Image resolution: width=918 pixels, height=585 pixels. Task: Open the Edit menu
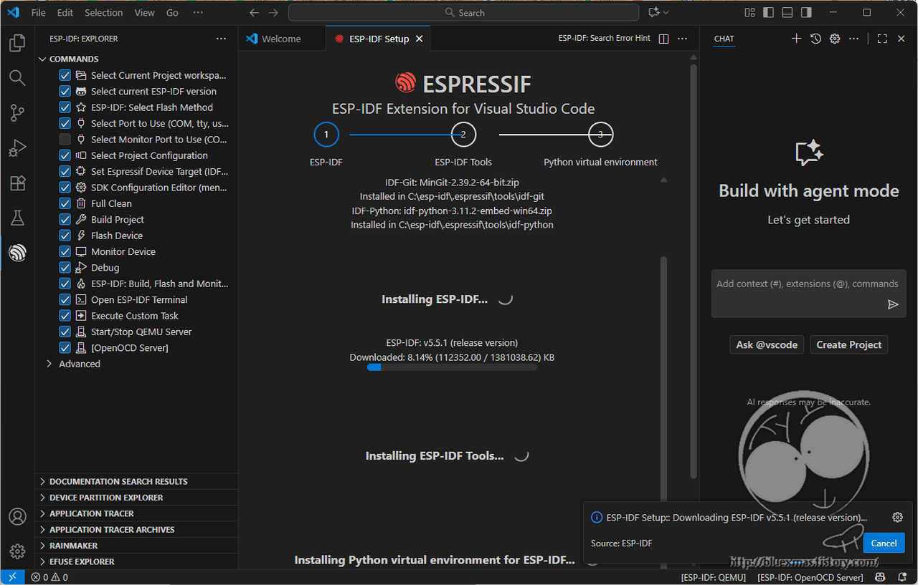point(65,13)
